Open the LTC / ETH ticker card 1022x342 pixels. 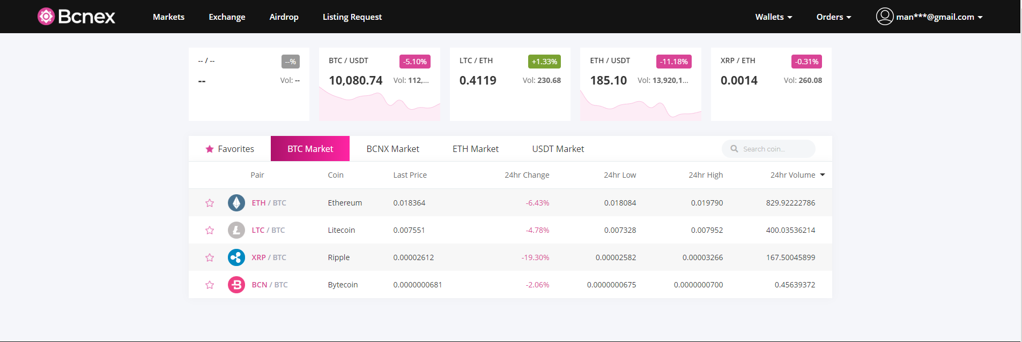click(x=510, y=84)
